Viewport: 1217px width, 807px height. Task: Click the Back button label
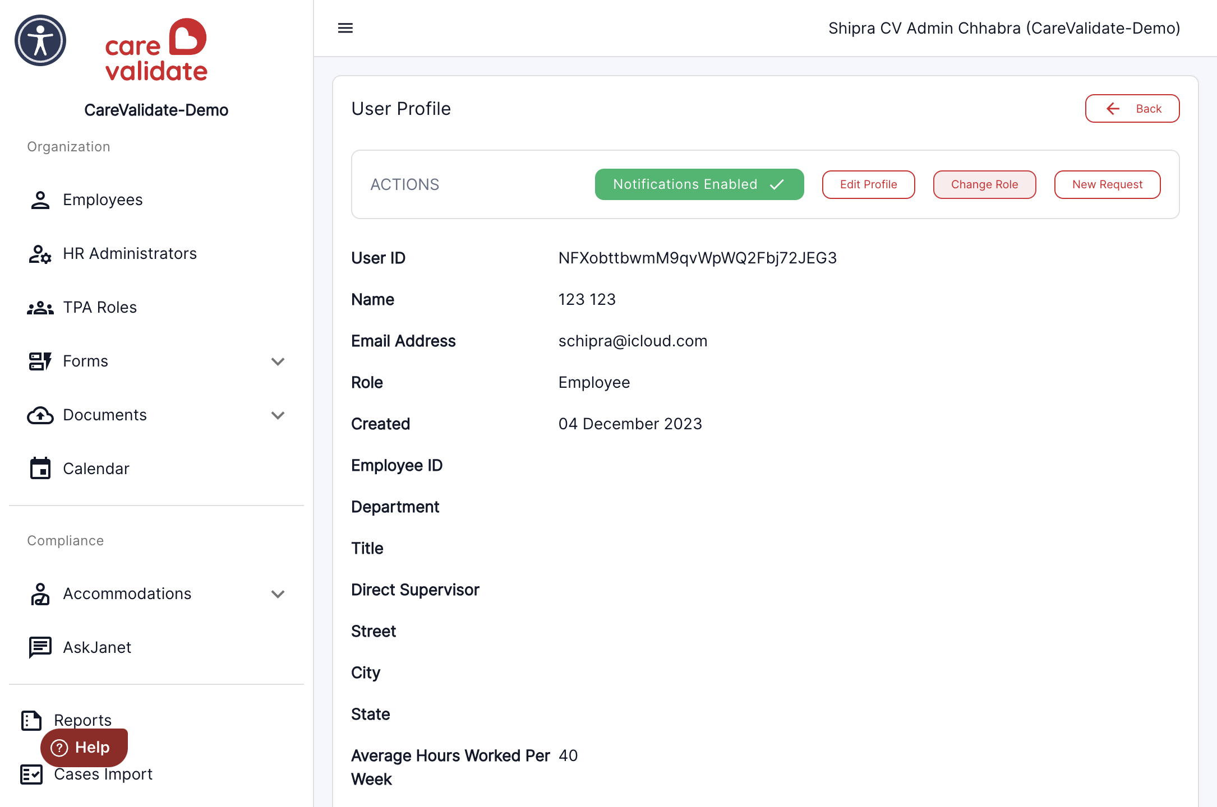tap(1149, 109)
